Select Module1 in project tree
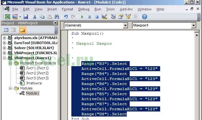Viewport: 202px width, 120px height. [x=32, y=93]
